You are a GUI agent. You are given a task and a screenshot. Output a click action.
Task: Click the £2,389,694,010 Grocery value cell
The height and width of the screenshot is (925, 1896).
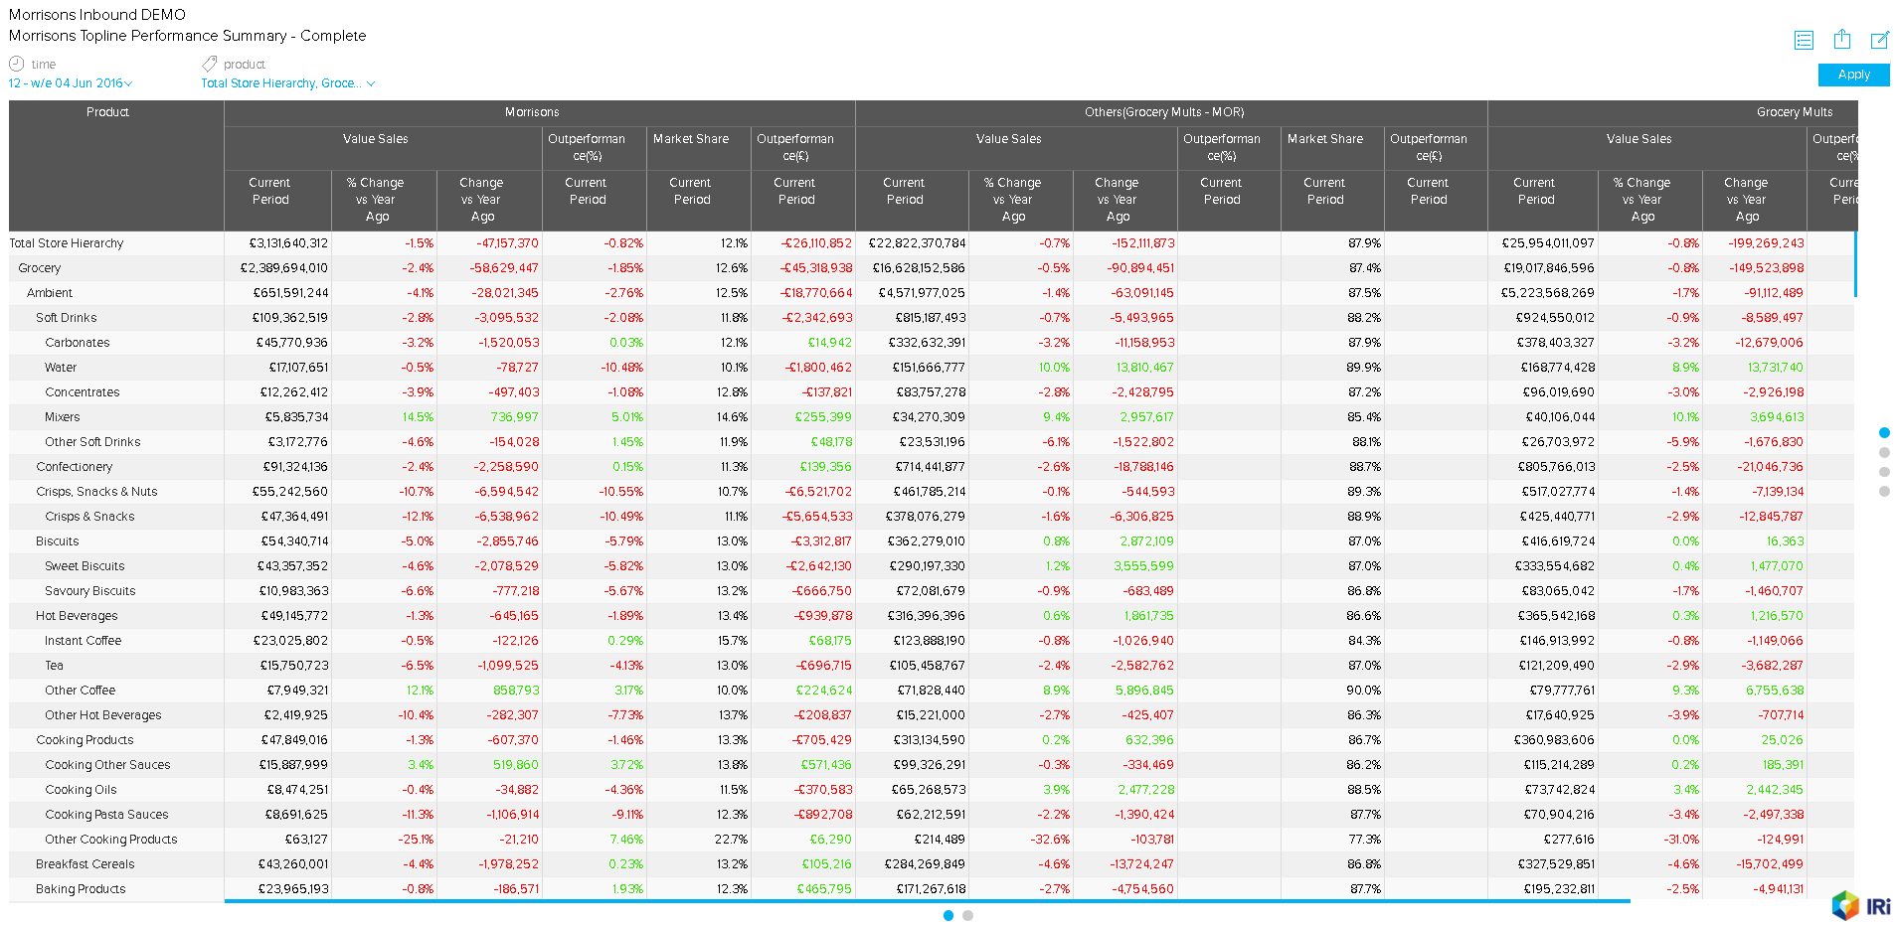277,268
